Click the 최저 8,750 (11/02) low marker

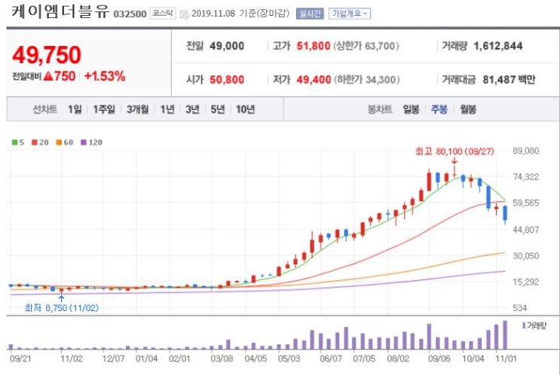coord(62,307)
